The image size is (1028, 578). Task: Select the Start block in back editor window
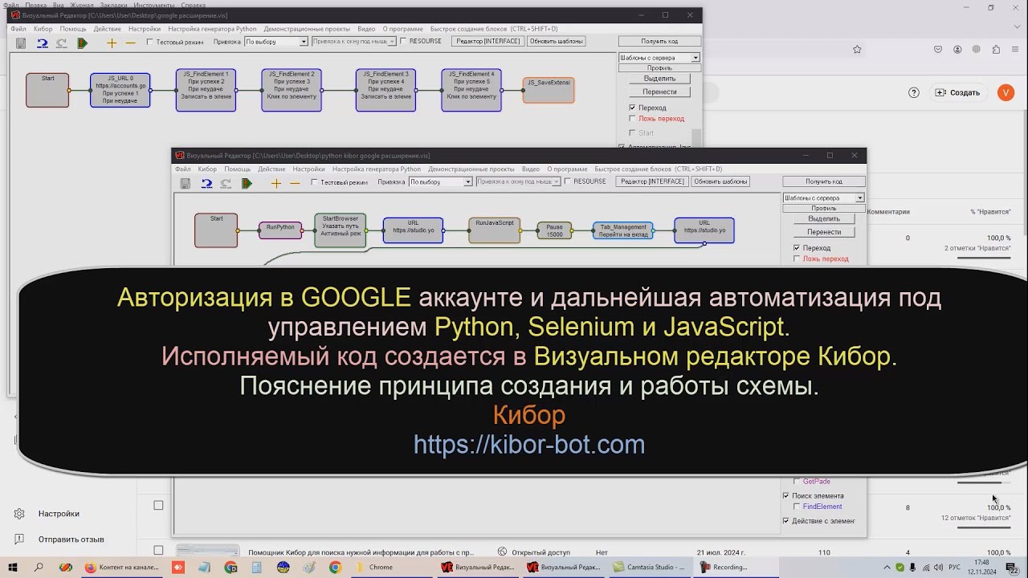(x=47, y=90)
